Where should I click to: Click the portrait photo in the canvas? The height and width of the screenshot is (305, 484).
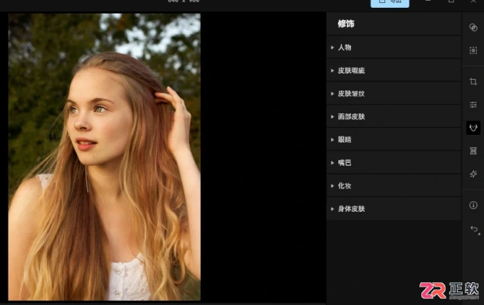coord(105,156)
